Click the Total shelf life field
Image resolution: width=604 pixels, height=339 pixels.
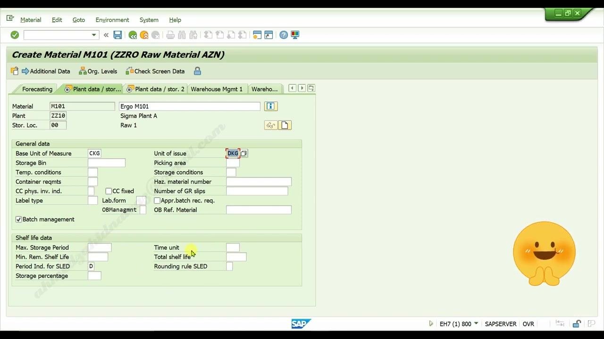[236, 257]
